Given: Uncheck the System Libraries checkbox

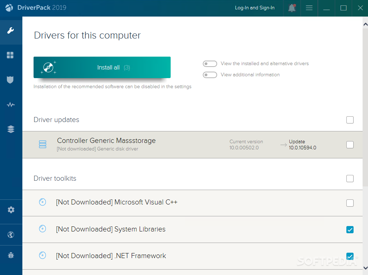Looking at the screenshot, I should pyautogui.click(x=350, y=230).
